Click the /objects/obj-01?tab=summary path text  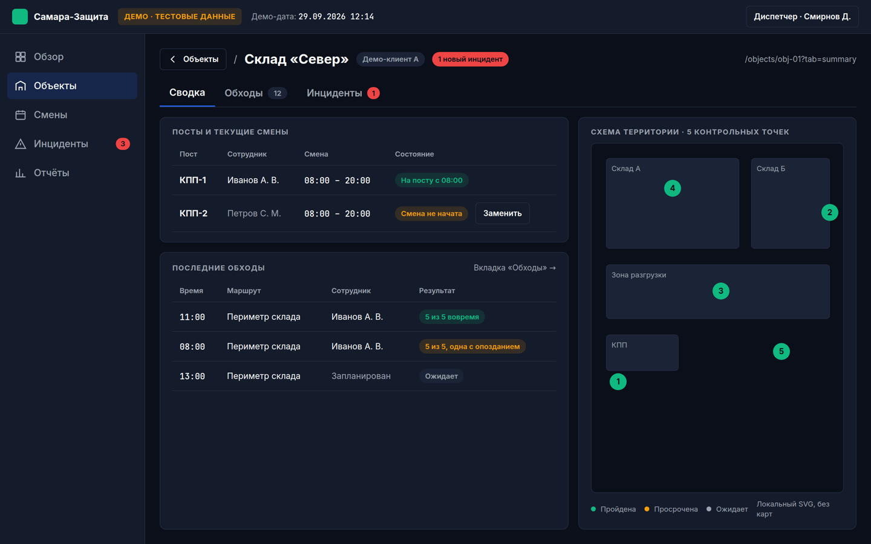click(x=800, y=59)
